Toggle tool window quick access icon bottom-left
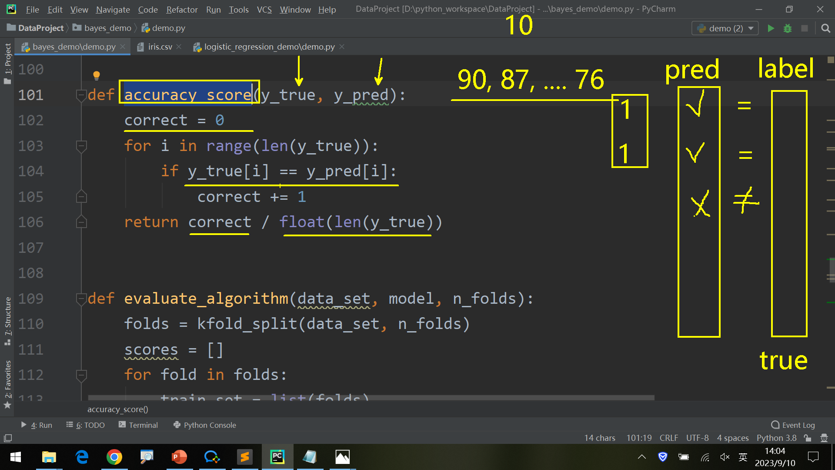 (x=8, y=438)
